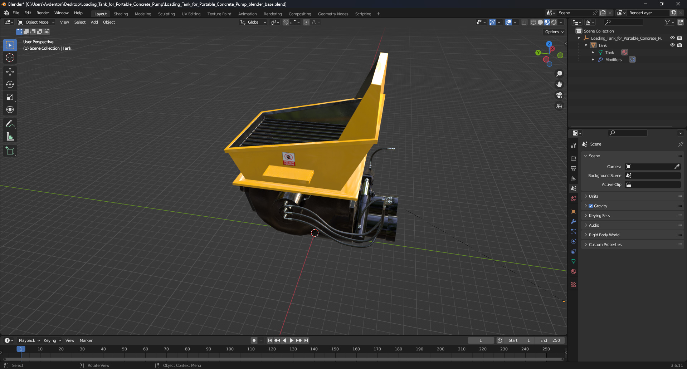
Task: Toggle X-Ray viewport display
Action: pyautogui.click(x=524, y=22)
